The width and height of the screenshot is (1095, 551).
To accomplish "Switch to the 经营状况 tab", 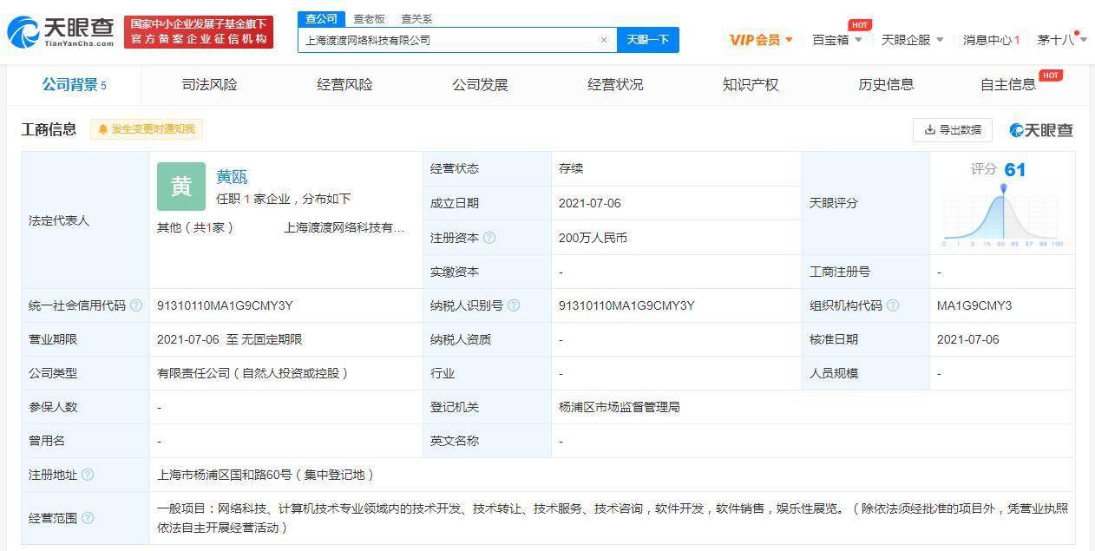I will tap(615, 85).
